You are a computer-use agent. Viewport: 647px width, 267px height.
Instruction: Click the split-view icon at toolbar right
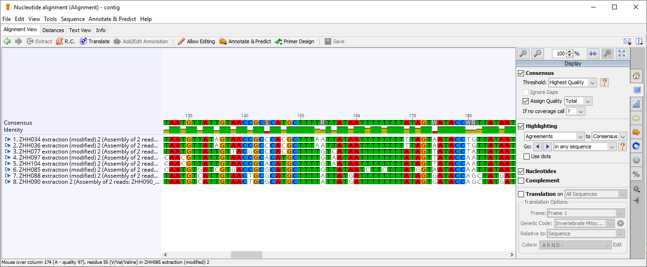pyautogui.click(x=639, y=41)
